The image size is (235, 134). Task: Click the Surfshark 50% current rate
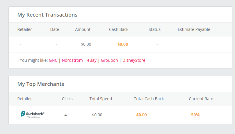tap(195, 115)
